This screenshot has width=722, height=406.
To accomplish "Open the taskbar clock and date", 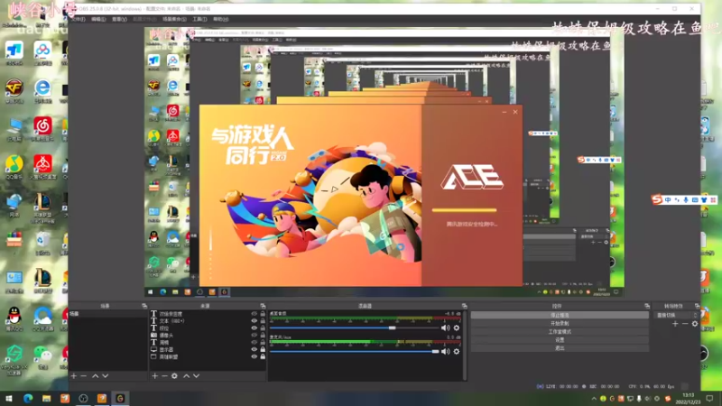I will click(x=689, y=399).
